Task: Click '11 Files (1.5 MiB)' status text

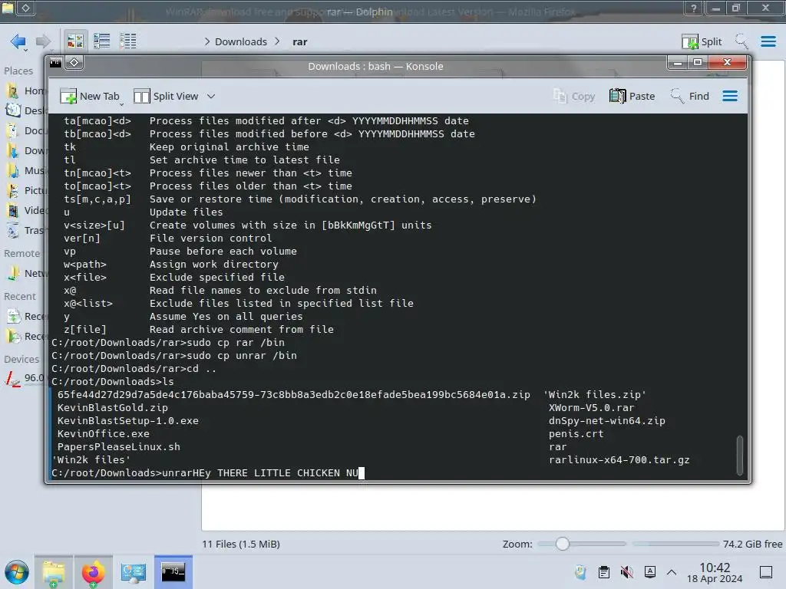Action: tap(241, 544)
